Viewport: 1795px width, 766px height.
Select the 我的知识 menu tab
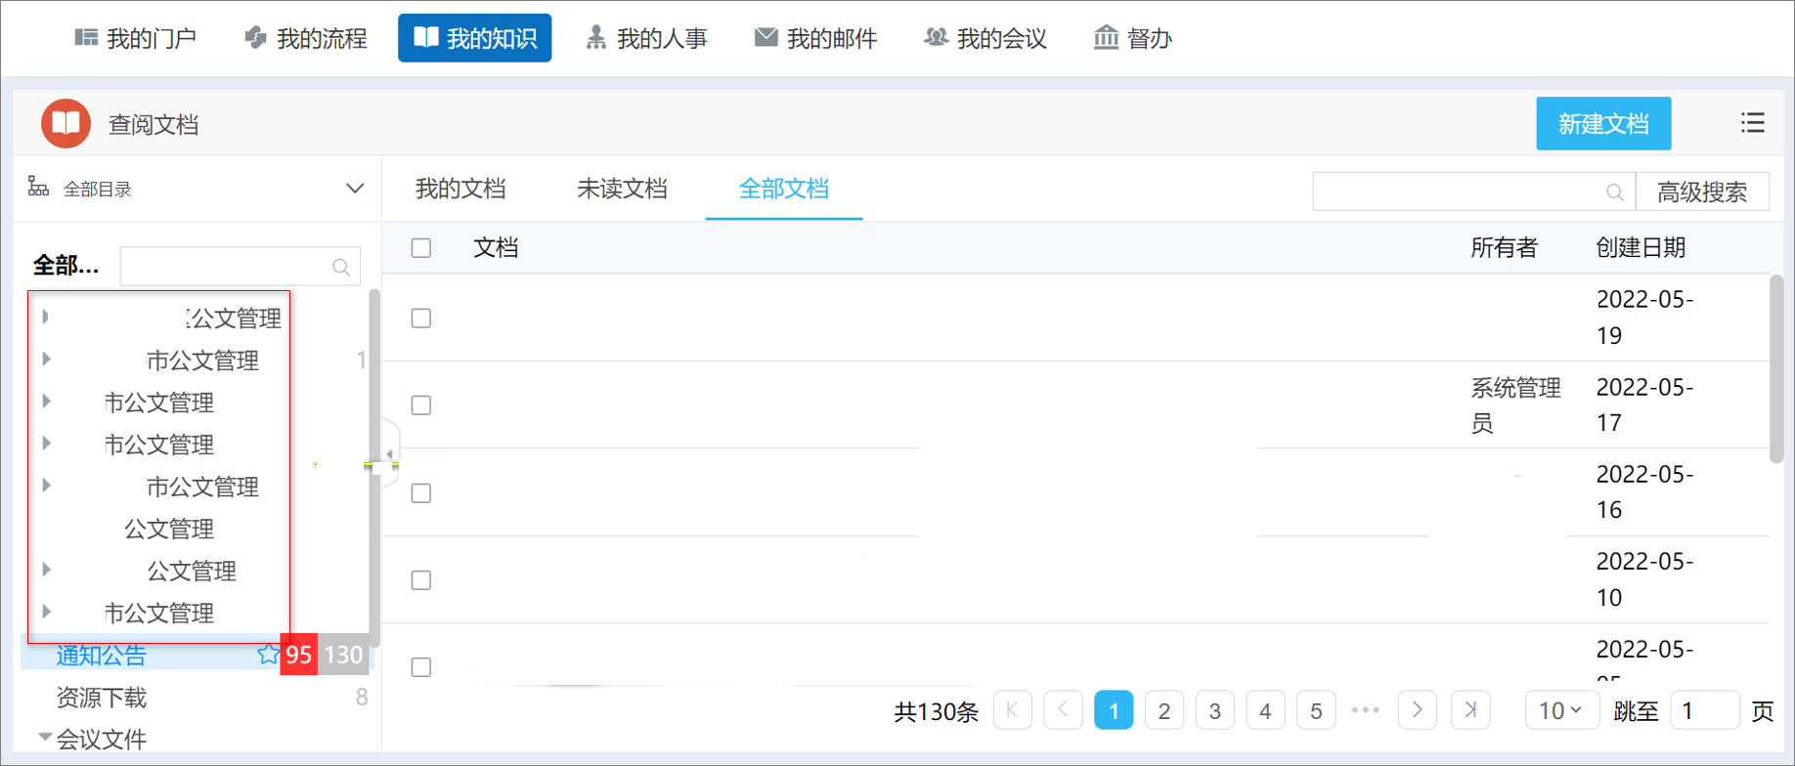click(475, 38)
